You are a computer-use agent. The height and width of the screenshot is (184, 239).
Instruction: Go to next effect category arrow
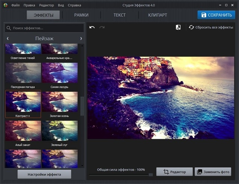[81, 38]
